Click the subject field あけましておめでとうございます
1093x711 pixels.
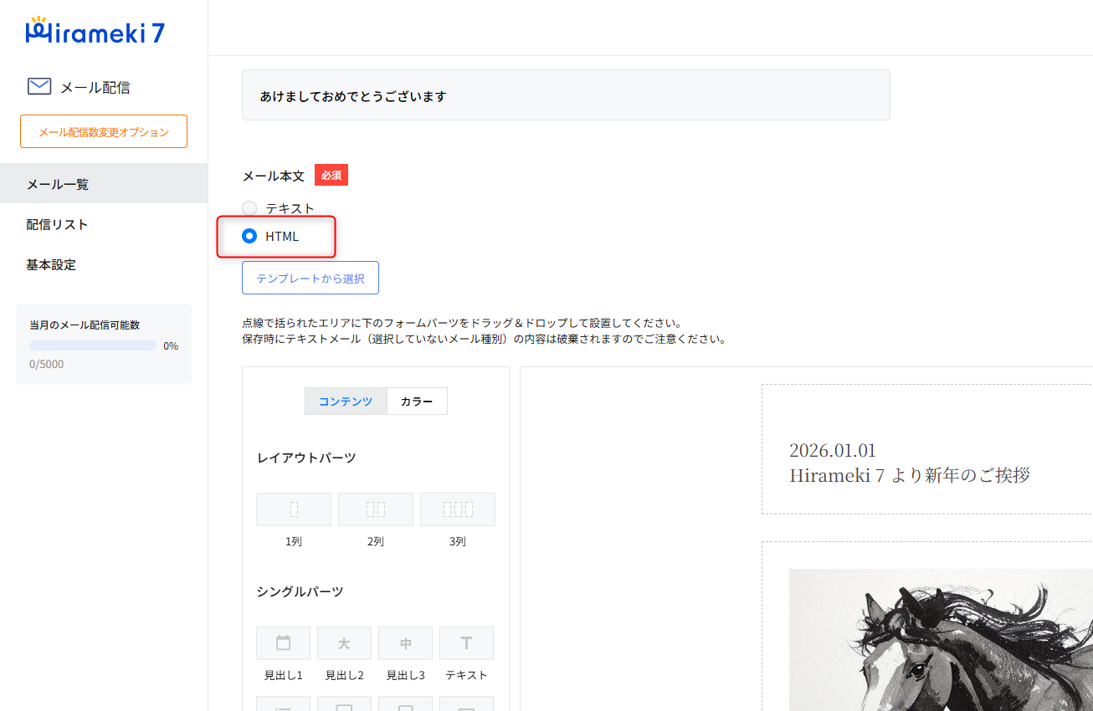(x=566, y=95)
